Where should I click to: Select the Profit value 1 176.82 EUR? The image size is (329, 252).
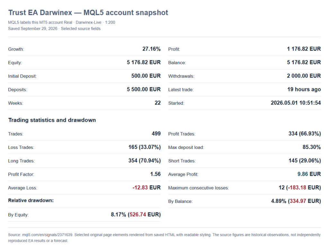point(304,49)
